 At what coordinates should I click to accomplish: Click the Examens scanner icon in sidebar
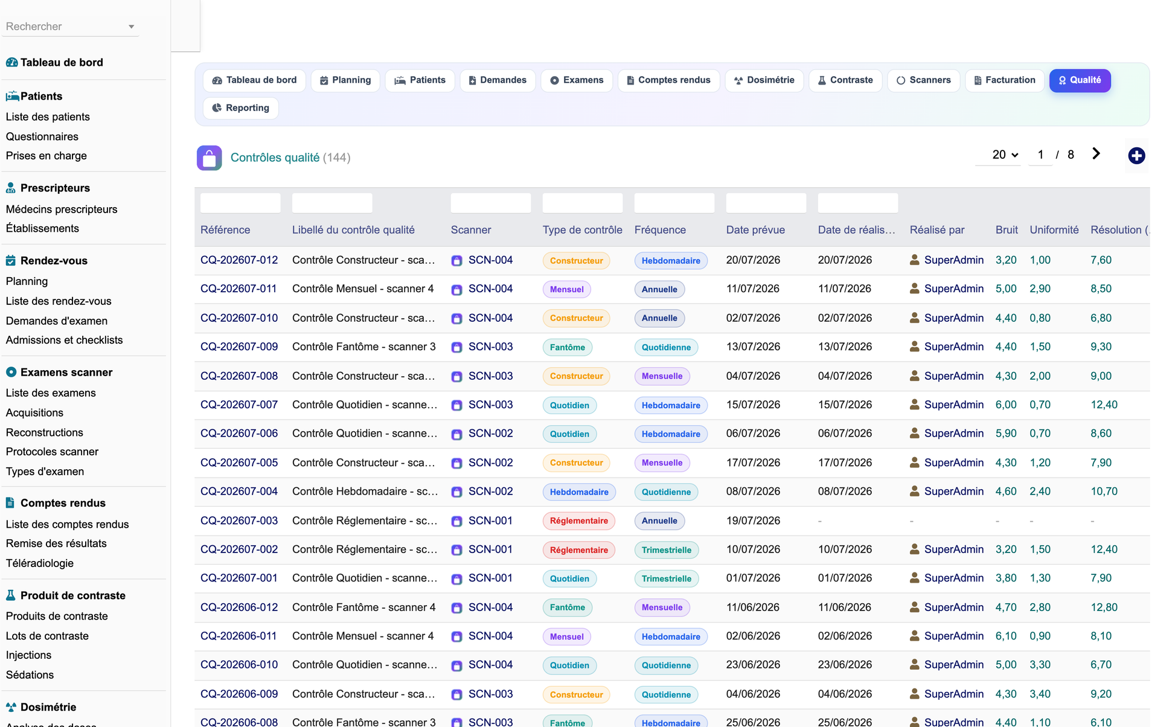[11, 372]
